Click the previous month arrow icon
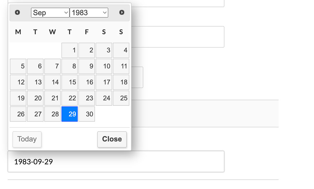The height and width of the screenshot is (189, 314). click(x=18, y=12)
